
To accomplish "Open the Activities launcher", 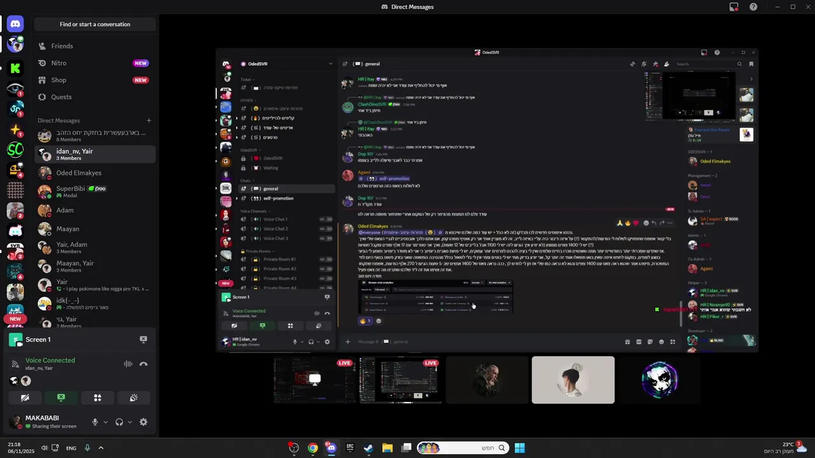I will (x=97, y=398).
